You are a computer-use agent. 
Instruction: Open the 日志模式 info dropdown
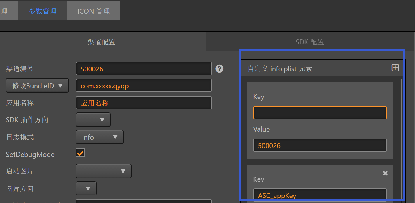tap(99, 137)
